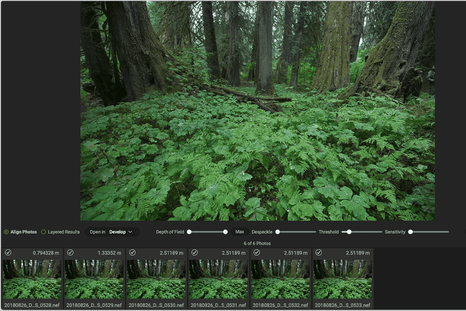Uncheck the photo at 0.794328 m
The image size is (466, 311).
pyautogui.click(x=8, y=253)
